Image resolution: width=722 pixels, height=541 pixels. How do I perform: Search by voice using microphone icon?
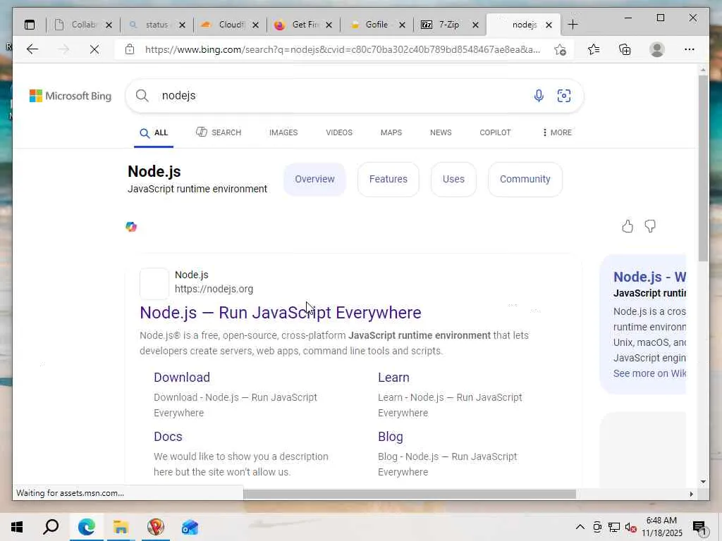click(539, 96)
